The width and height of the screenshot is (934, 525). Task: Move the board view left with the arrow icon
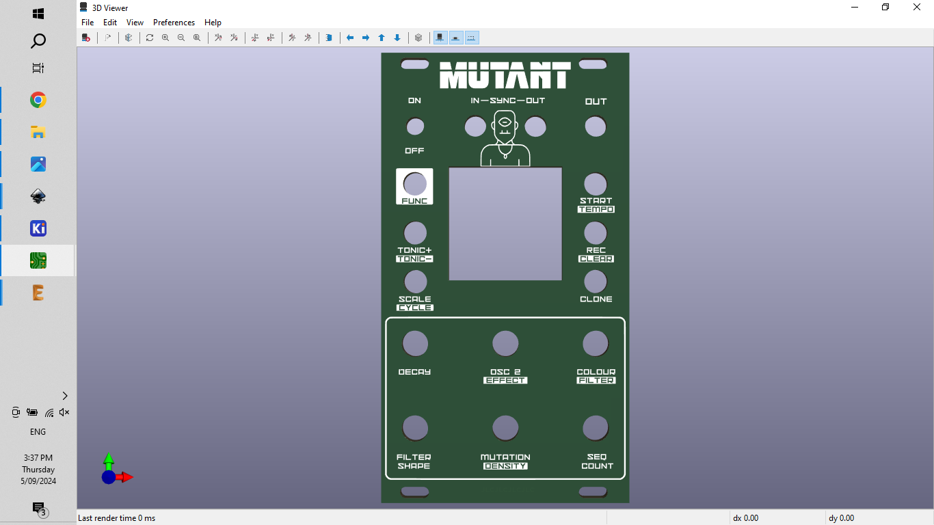click(349, 38)
